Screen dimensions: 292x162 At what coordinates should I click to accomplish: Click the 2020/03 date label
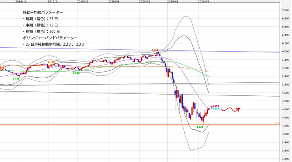click(172, 1)
